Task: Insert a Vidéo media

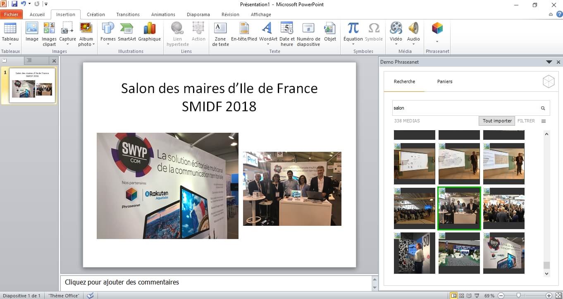Action: point(396,29)
